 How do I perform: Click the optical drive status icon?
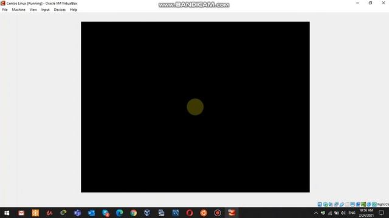tap(326, 204)
